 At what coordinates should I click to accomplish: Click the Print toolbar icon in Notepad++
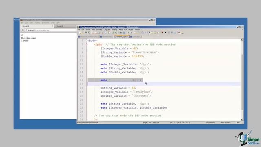[99, 33]
